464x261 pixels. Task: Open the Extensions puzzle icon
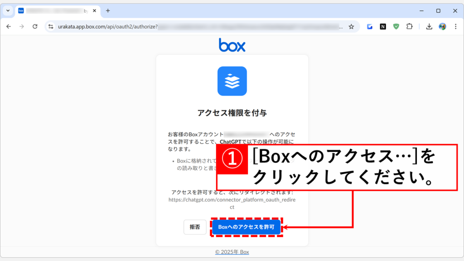pyautogui.click(x=410, y=27)
